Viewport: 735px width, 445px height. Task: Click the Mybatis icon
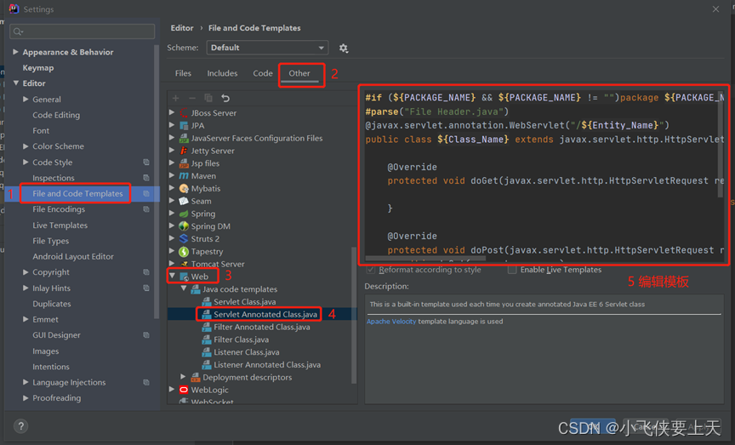click(x=184, y=189)
